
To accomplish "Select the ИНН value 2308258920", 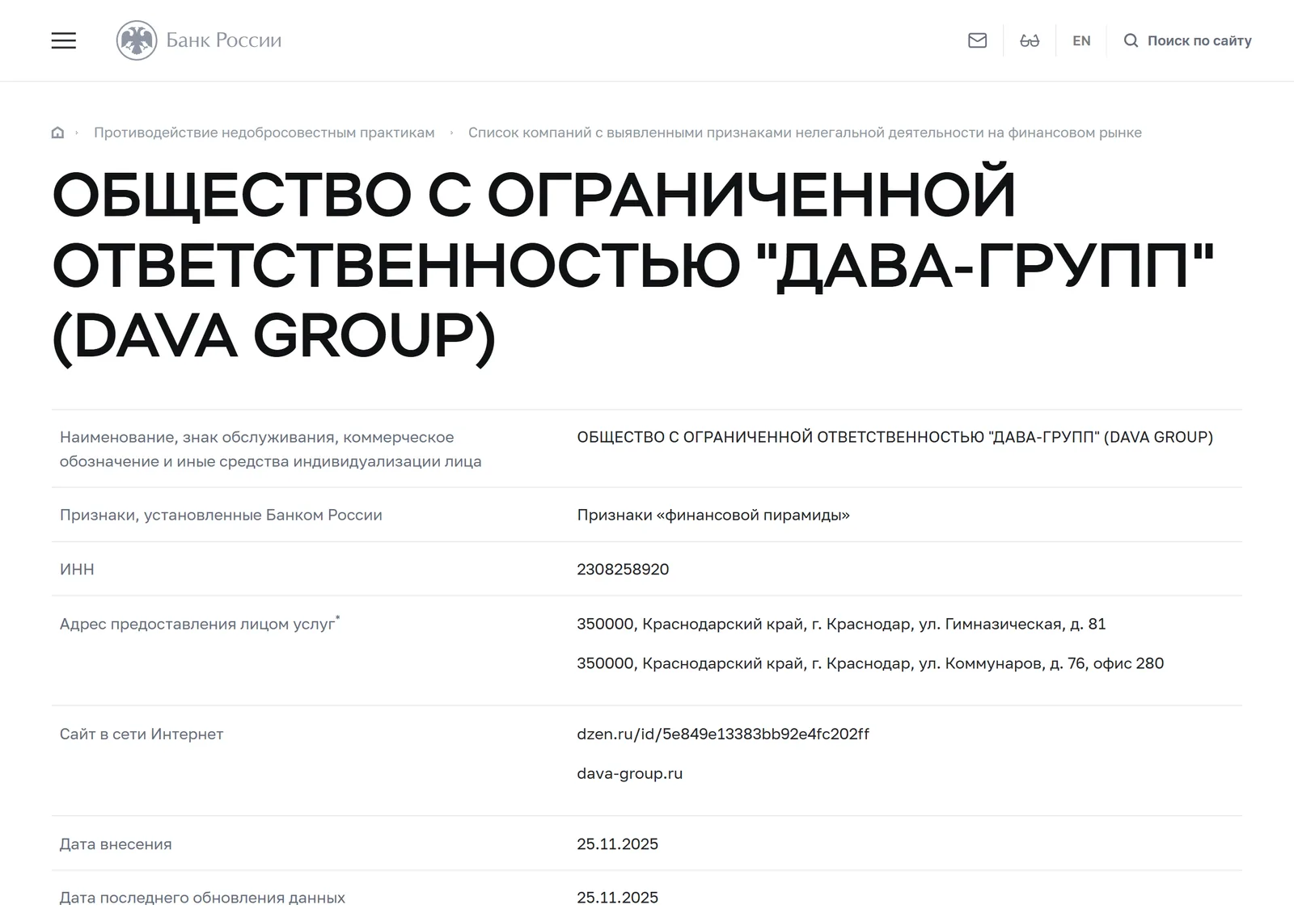I will 623,569.
